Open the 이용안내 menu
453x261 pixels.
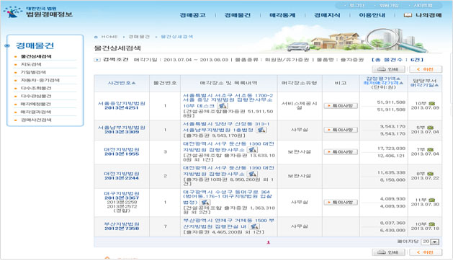click(x=372, y=15)
